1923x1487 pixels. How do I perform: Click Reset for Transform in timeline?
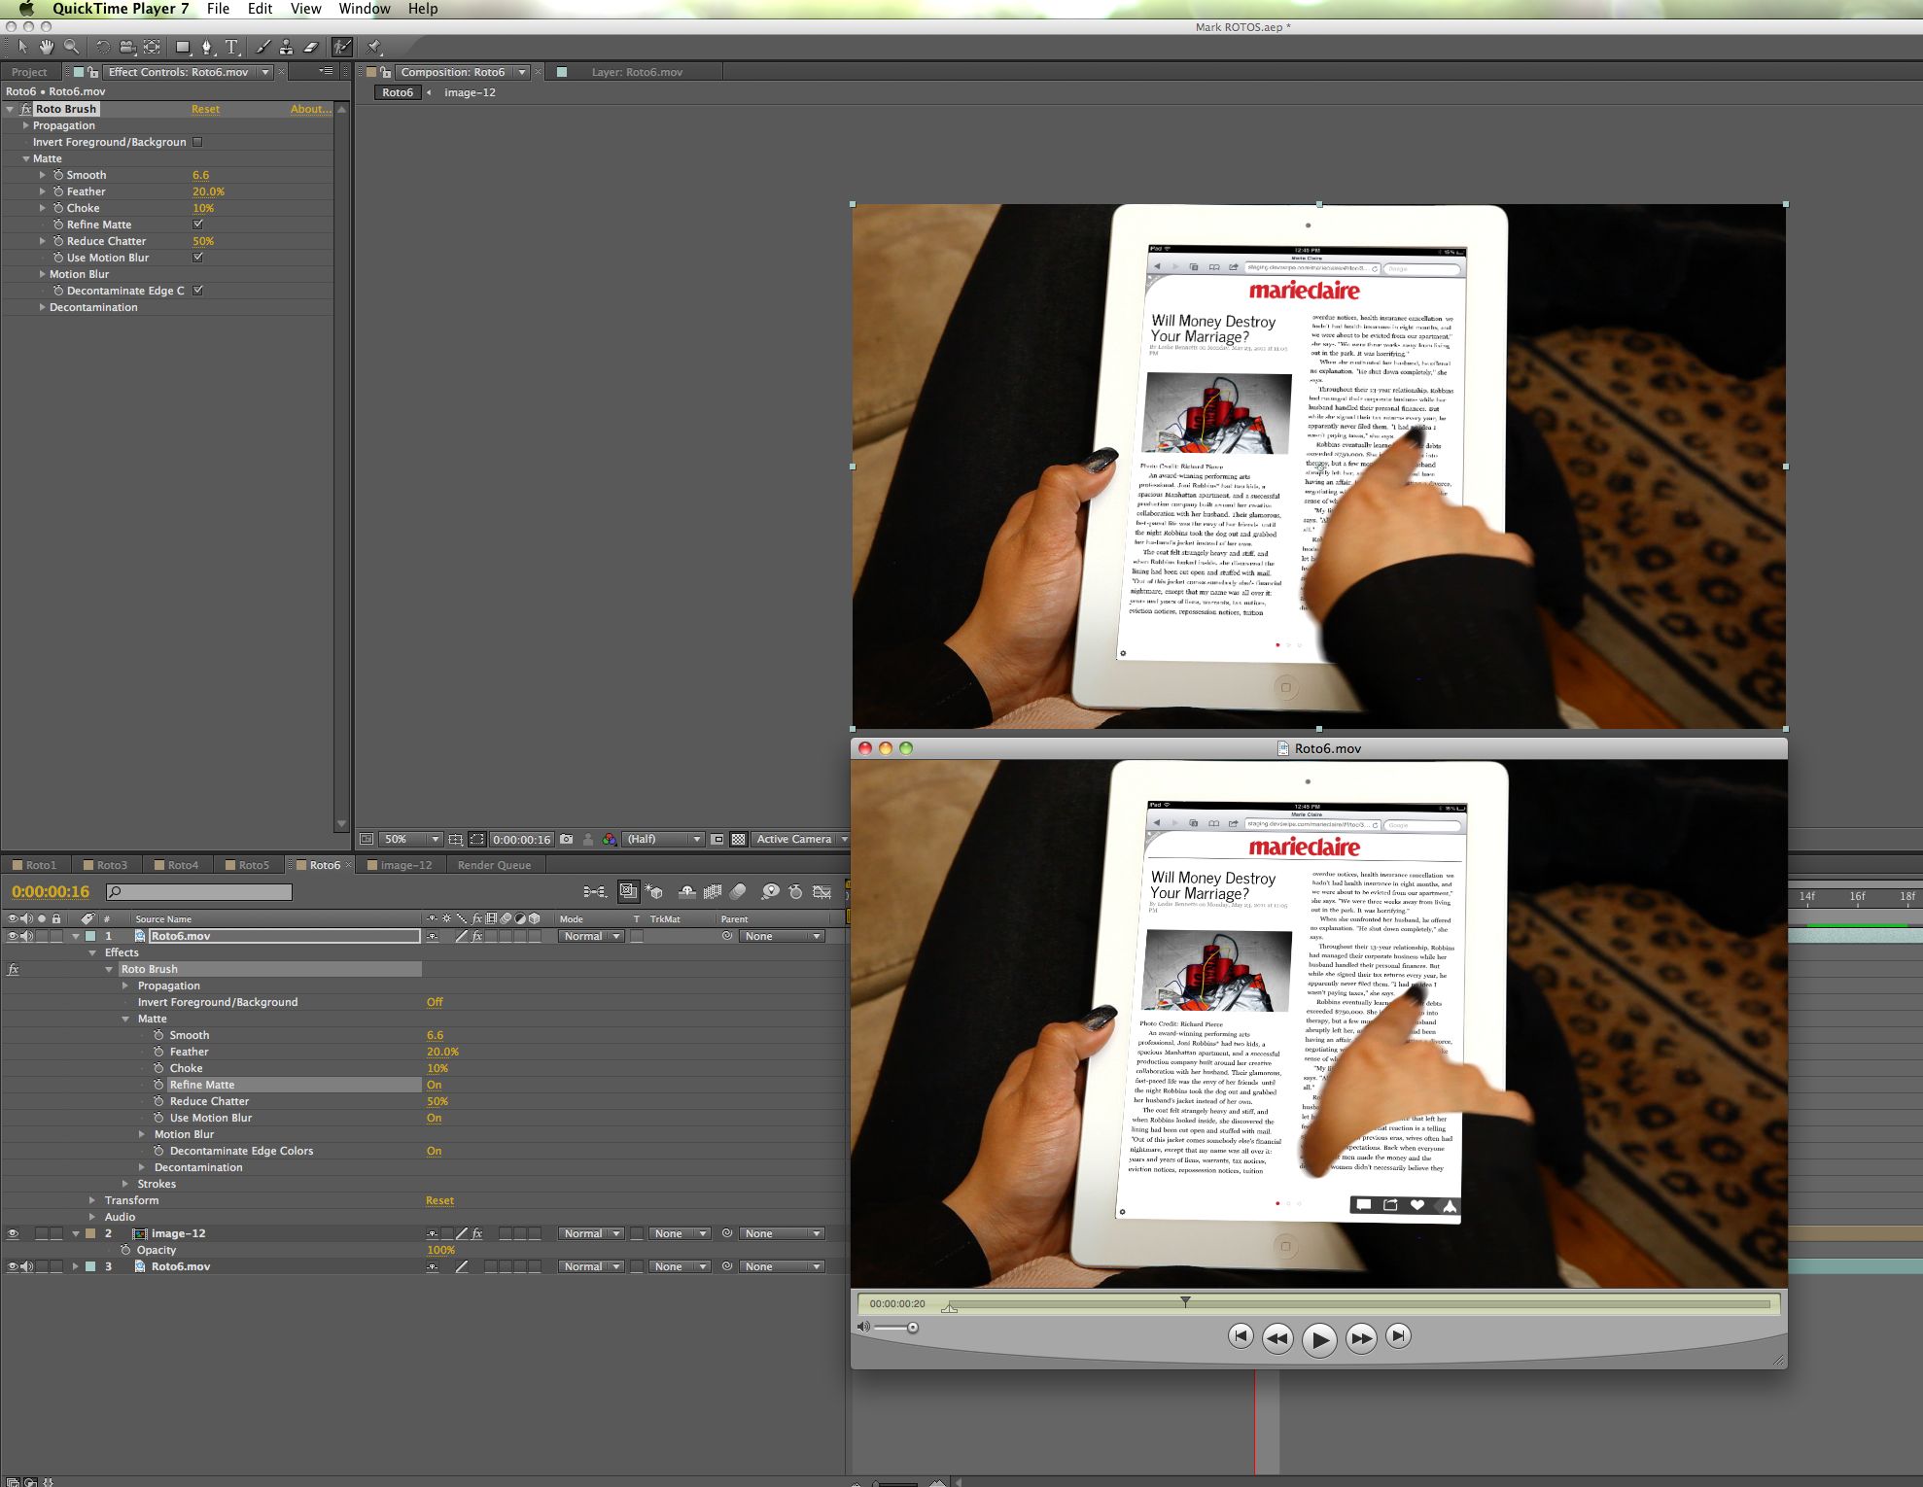[x=439, y=1200]
